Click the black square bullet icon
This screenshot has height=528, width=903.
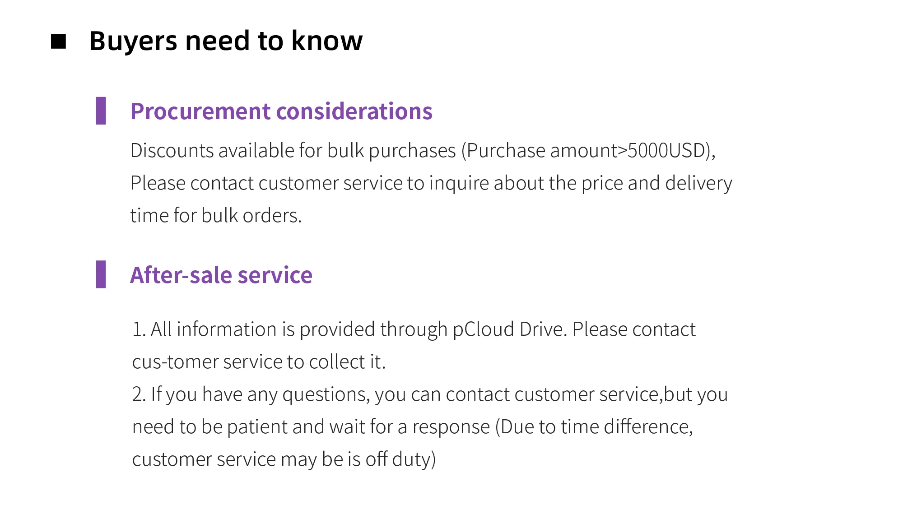point(59,42)
